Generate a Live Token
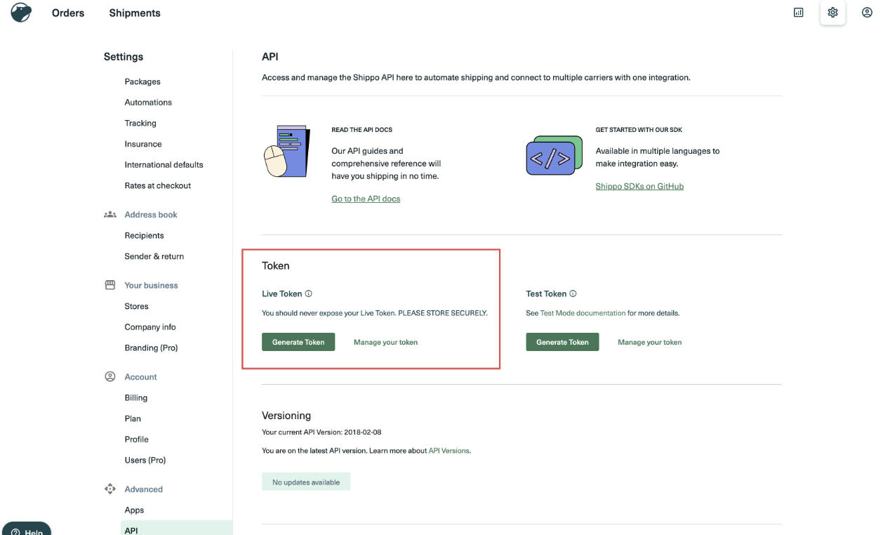883x535 pixels. [298, 342]
